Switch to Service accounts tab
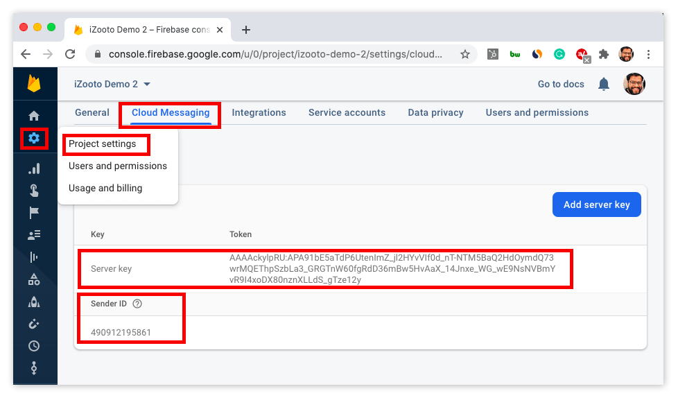The height and width of the screenshot is (400, 678). point(347,112)
